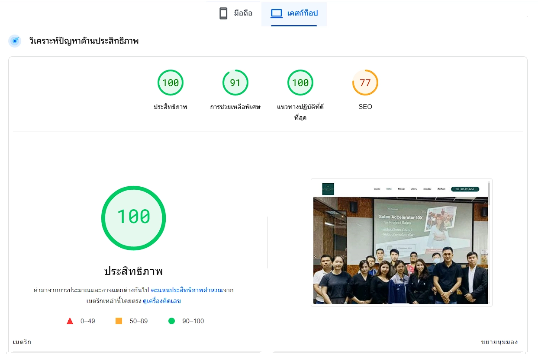Click the blue performance diagnostics radar icon
Viewport: 538px width, 354px height.
click(x=15, y=41)
